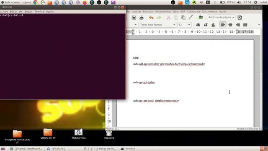The width and height of the screenshot is (268, 151).
Task: Switch to Terminal in the taskbar
Action: coord(128,148)
